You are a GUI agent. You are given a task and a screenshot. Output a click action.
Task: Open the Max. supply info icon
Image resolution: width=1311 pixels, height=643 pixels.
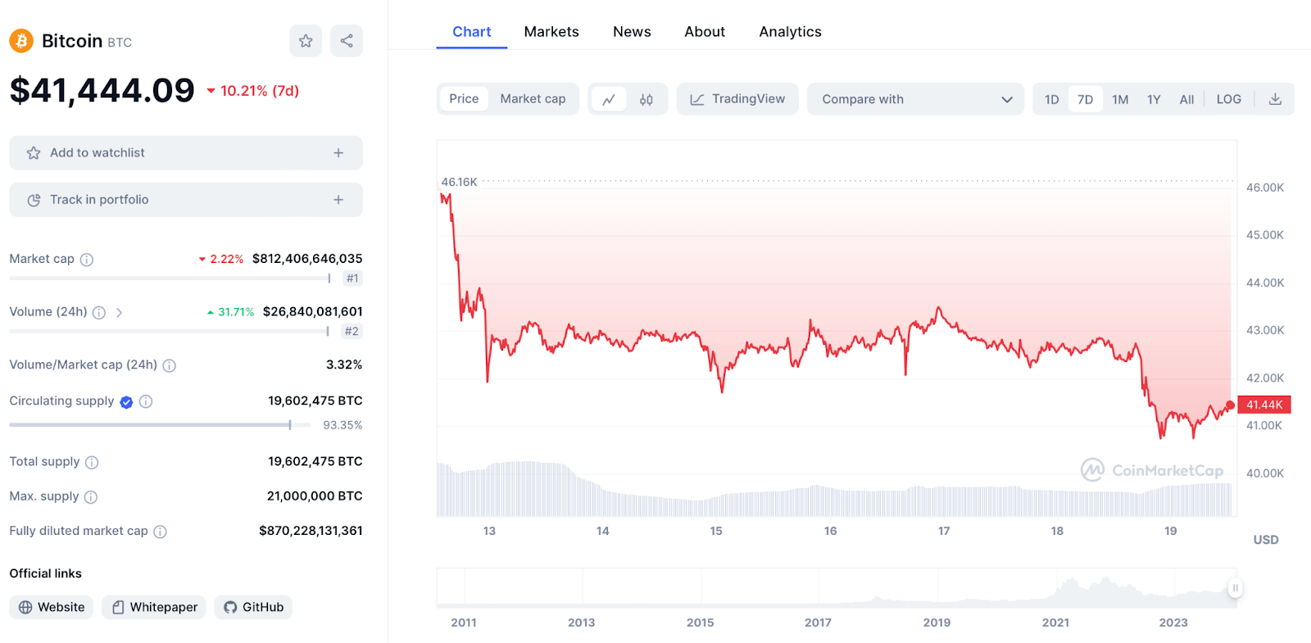click(x=91, y=497)
